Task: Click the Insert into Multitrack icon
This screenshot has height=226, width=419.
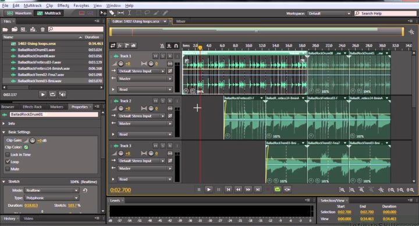Action: pyautogui.click(x=33, y=30)
